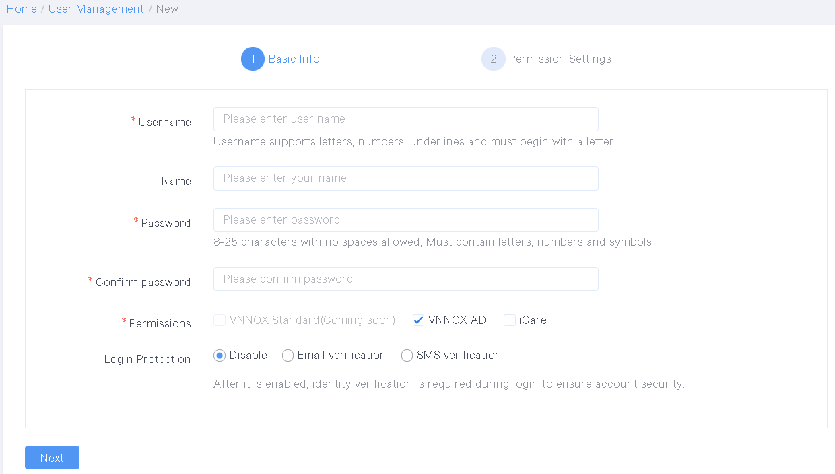The image size is (835, 474).
Task: Uncheck the VNNOX AD permission checkbox
Action: [419, 320]
